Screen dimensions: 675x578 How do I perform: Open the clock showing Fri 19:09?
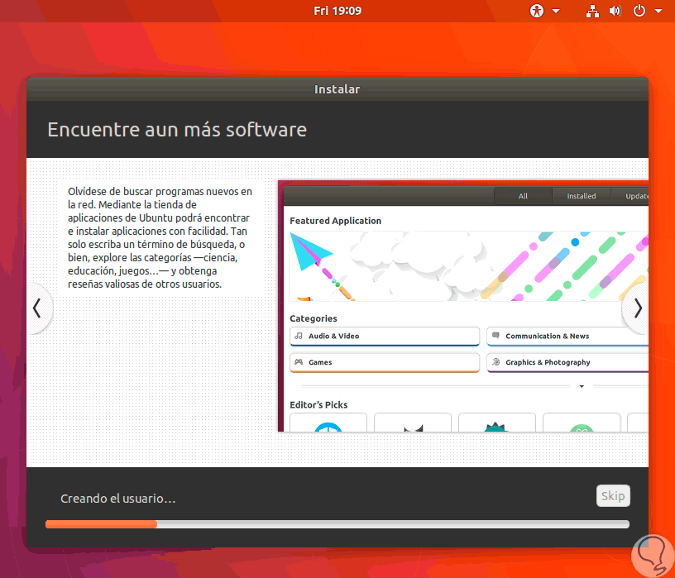pyautogui.click(x=337, y=11)
